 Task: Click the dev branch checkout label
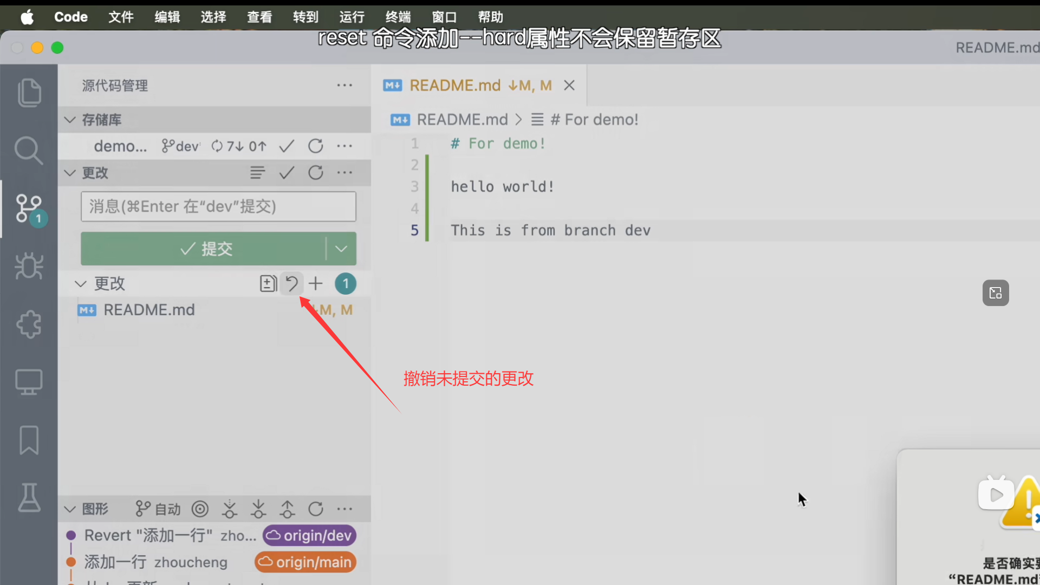[181, 146]
